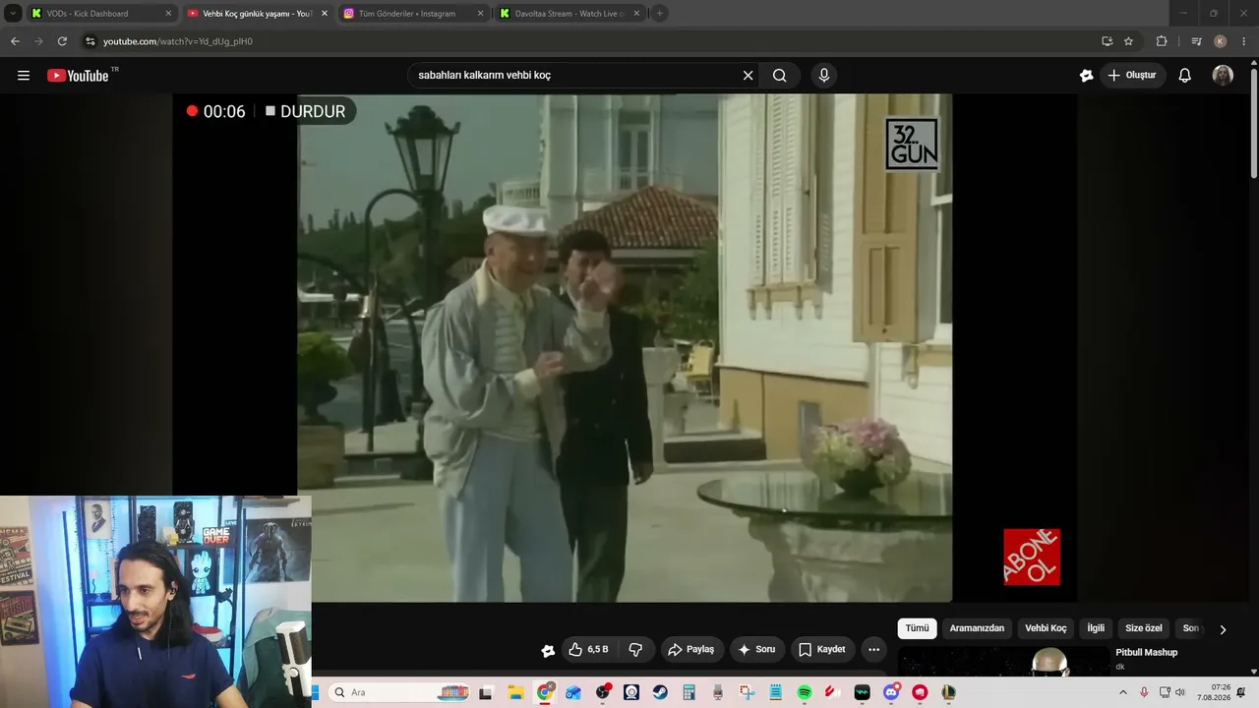Open Chrome three-dot menu

tap(1244, 41)
